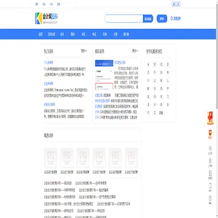Image resolution: width=218 pixels, height=218 pixels.
Task: Focus the search input field in header
Action: [124, 19]
